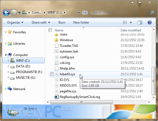158x121 pixels.
Task: Click the autoexec.bat file icon
Action: coord(57,51)
